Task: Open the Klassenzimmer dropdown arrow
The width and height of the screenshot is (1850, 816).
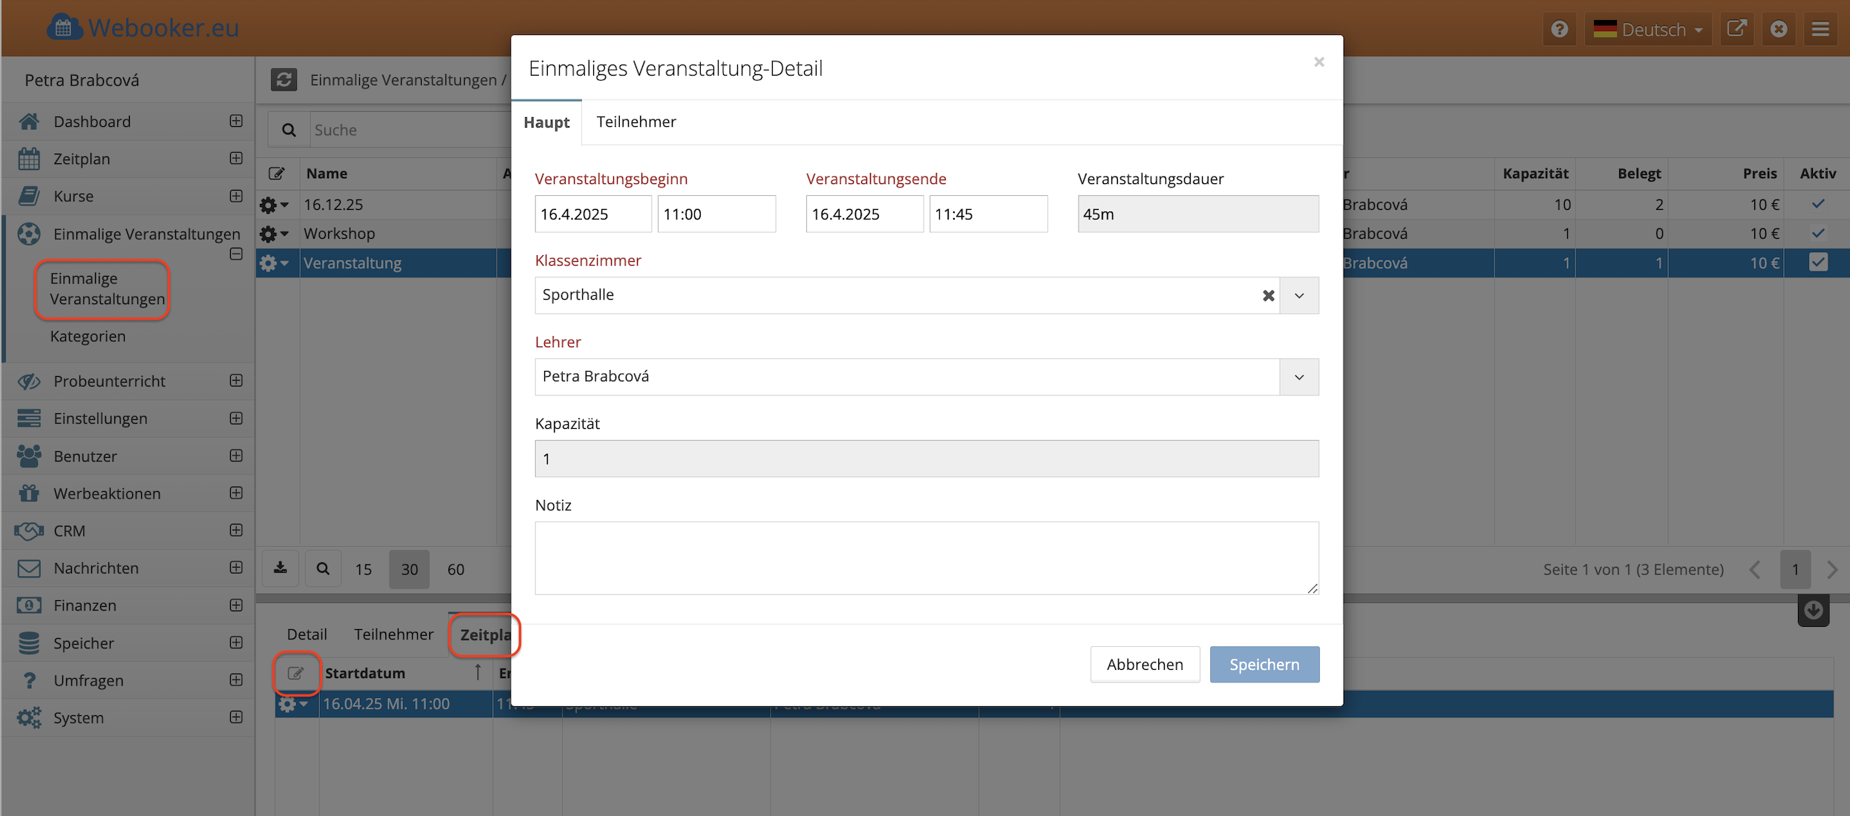Action: [x=1299, y=295]
